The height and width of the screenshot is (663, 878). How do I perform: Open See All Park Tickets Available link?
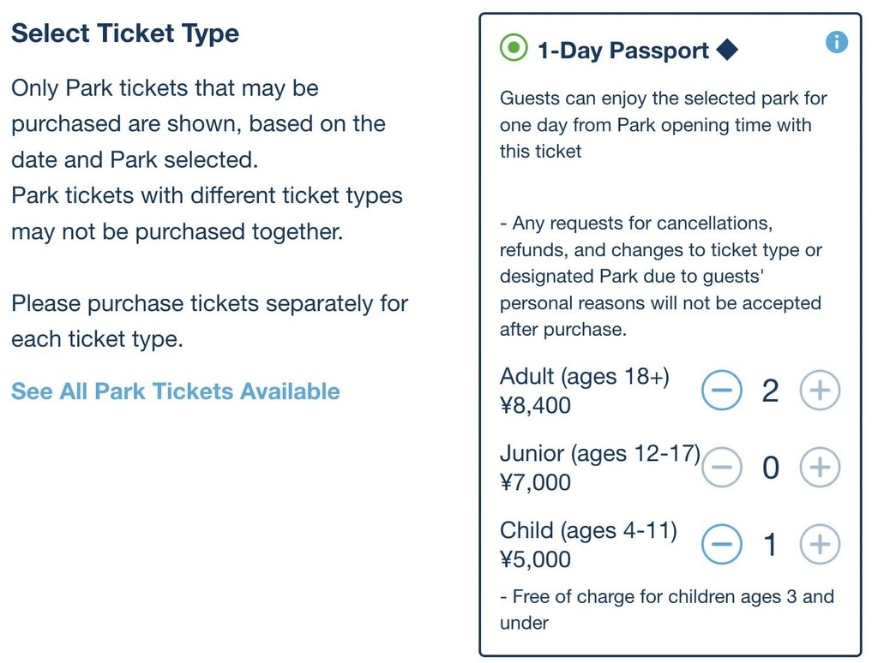(175, 391)
